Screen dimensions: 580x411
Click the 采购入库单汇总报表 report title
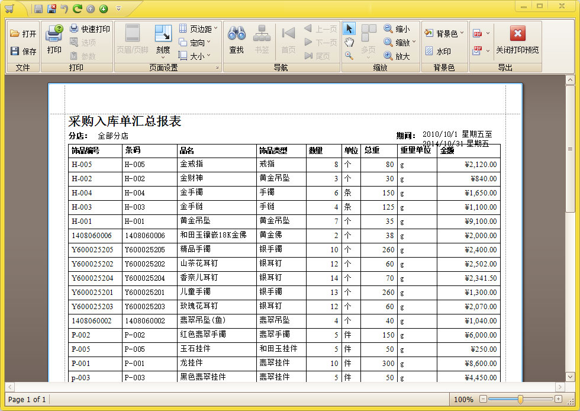(125, 121)
